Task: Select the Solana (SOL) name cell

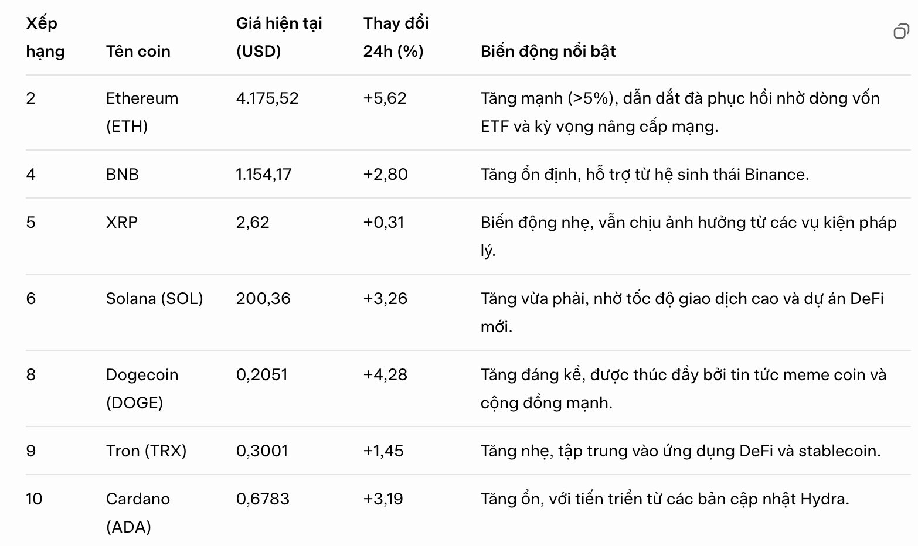Action: click(154, 299)
